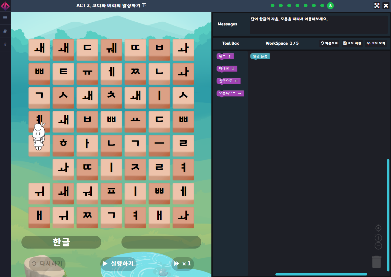391x277 pixels.
Task: Click the ㅡ tile on the board
Action: click(x=159, y=146)
